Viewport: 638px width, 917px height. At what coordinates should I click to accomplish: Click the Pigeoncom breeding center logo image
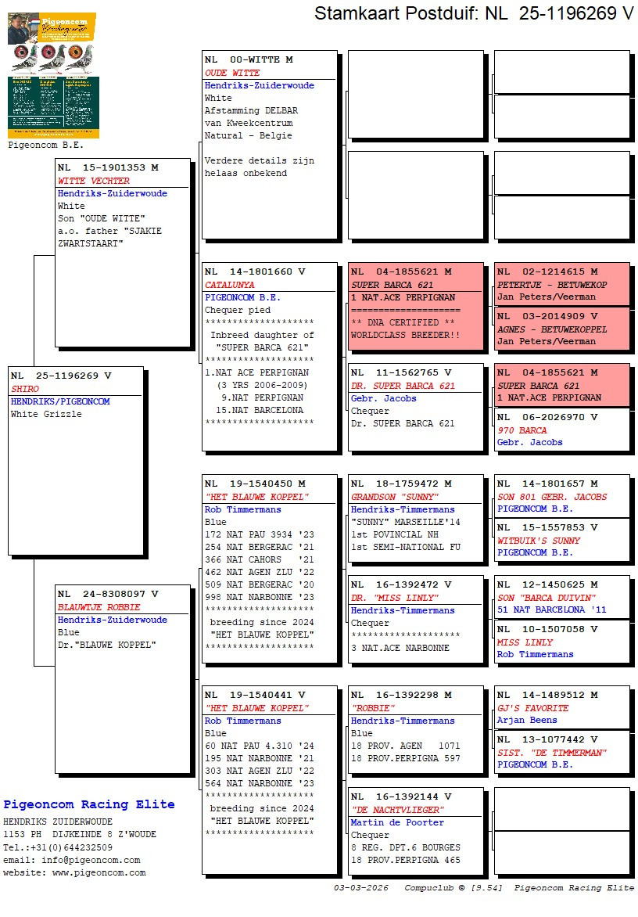coord(52,74)
